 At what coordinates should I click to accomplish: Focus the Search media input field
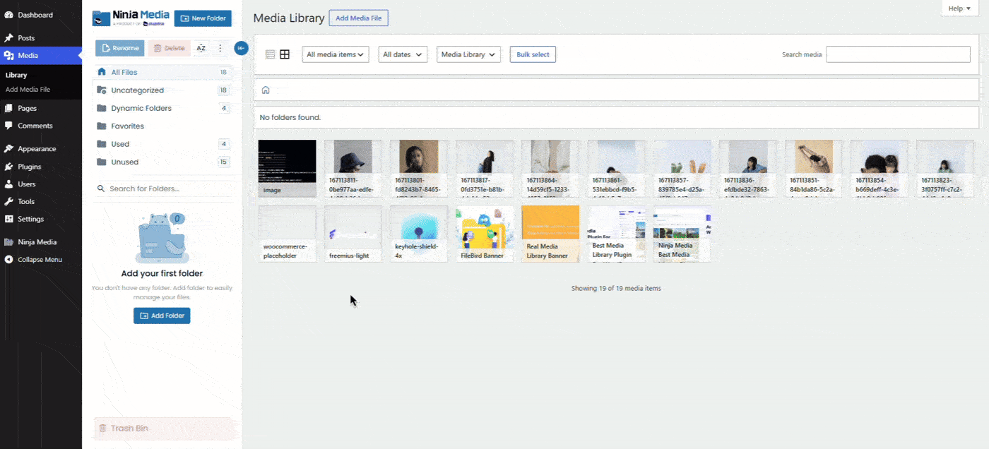[x=898, y=54]
